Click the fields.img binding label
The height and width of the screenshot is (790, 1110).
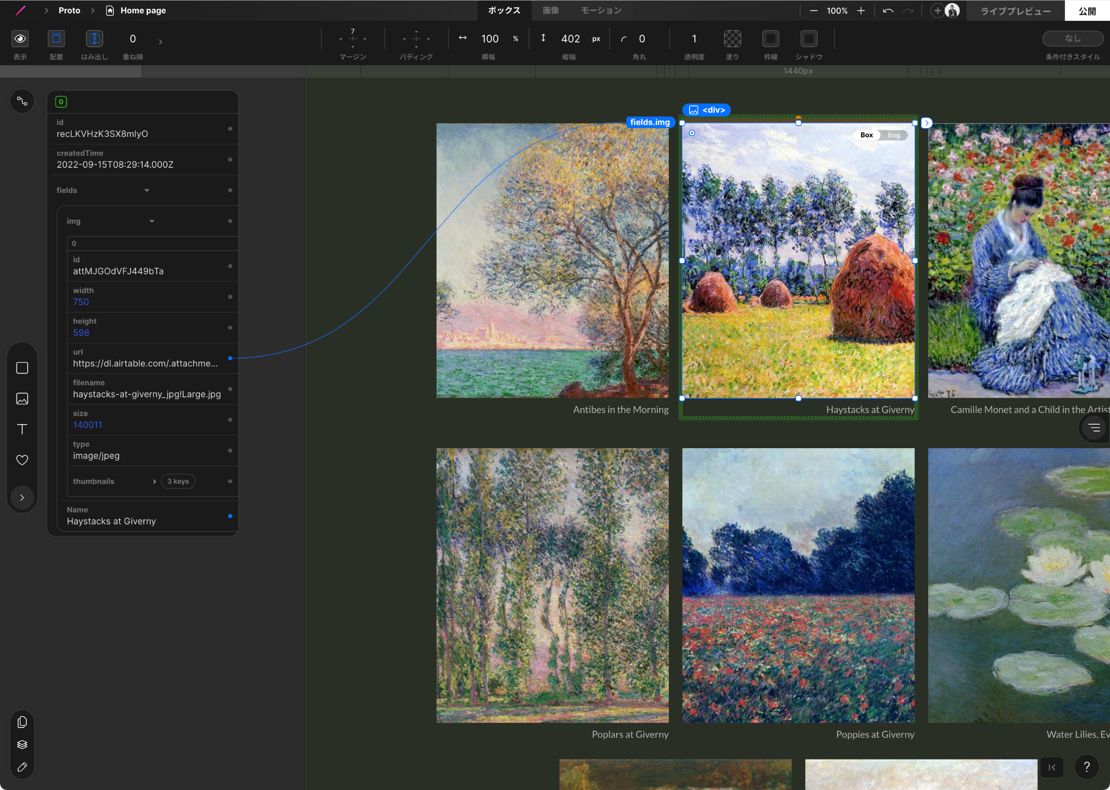649,122
